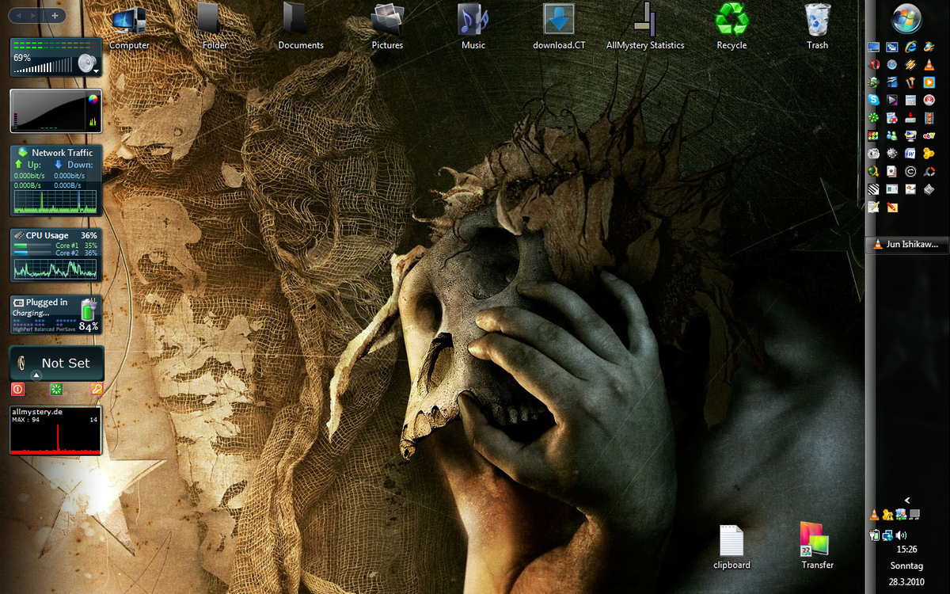Select PwrSave power plan
Viewport: 950px width, 594px height.
67,329
